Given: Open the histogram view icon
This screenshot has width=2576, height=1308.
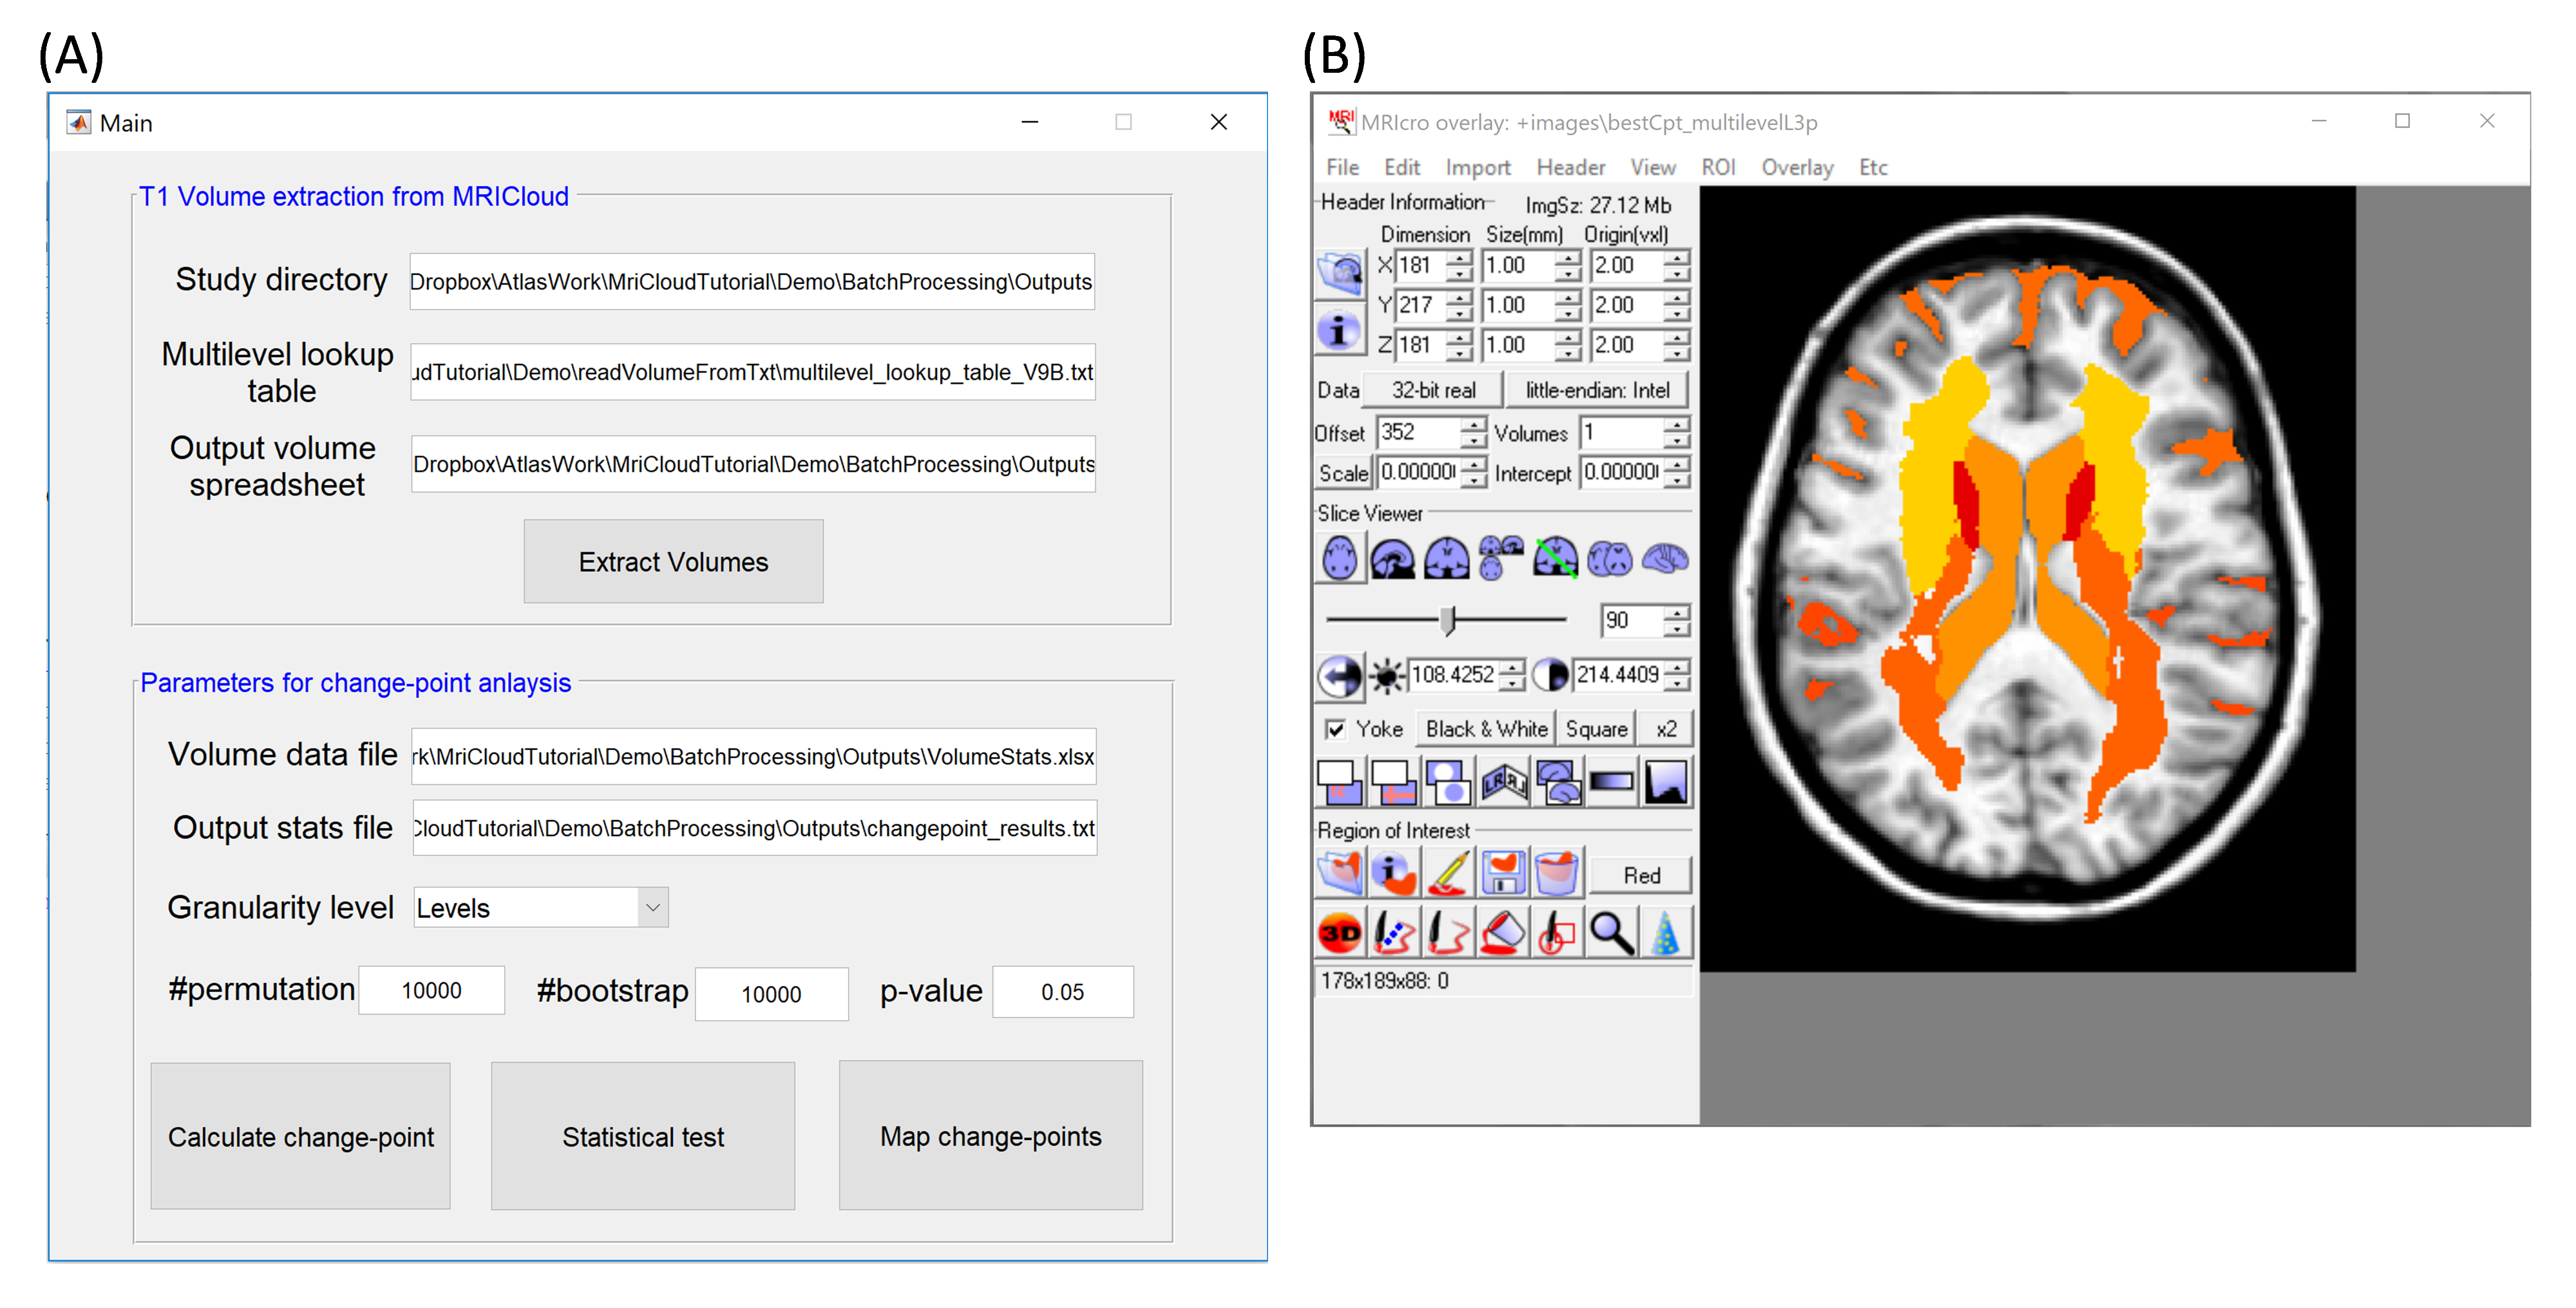Looking at the screenshot, I should [x=1666, y=782].
